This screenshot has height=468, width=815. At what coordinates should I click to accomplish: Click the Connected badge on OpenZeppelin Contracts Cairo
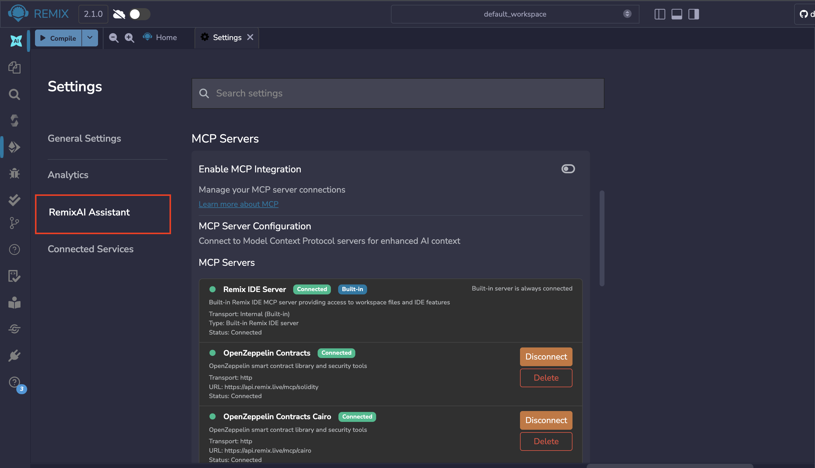coord(357,416)
